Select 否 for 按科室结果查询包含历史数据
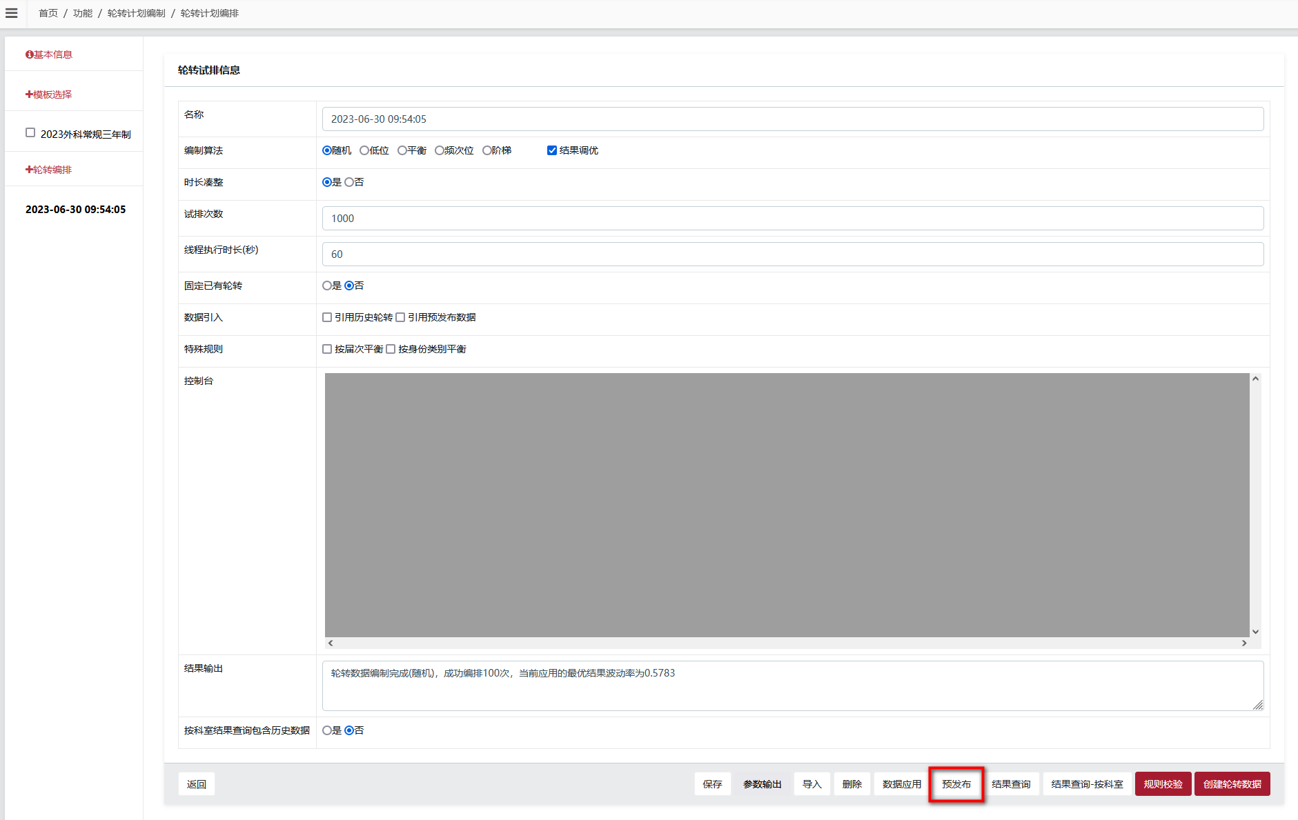The image size is (1298, 820). [349, 730]
